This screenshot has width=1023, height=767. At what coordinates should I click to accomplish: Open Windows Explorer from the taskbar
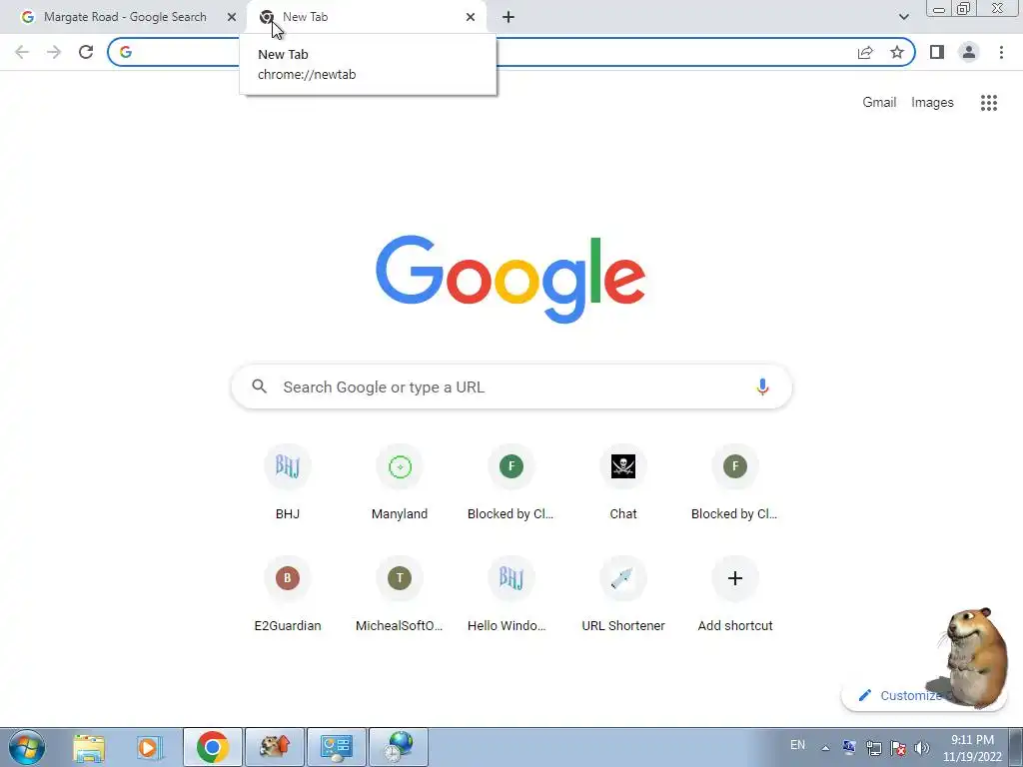pos(89,747)
